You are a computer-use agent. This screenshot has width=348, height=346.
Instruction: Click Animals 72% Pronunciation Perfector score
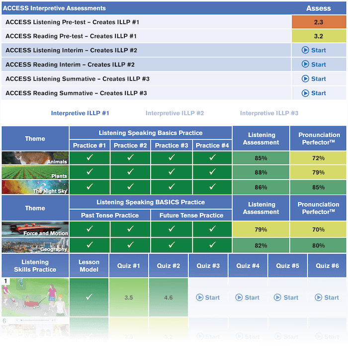pos(318,158)
